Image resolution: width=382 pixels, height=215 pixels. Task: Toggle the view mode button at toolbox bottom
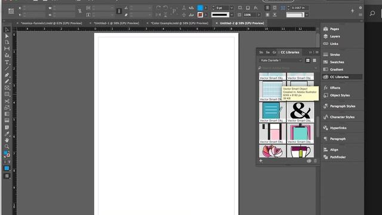7,176
